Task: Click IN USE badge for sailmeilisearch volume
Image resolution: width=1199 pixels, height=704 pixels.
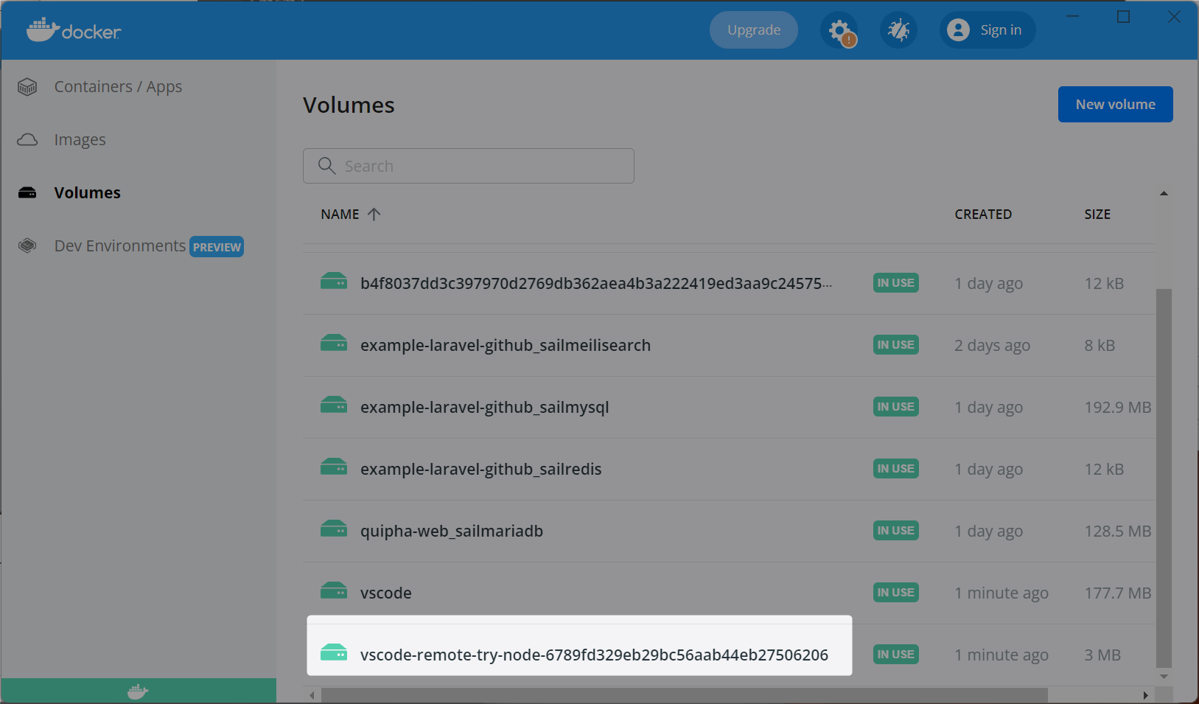Action: point(896,345)
